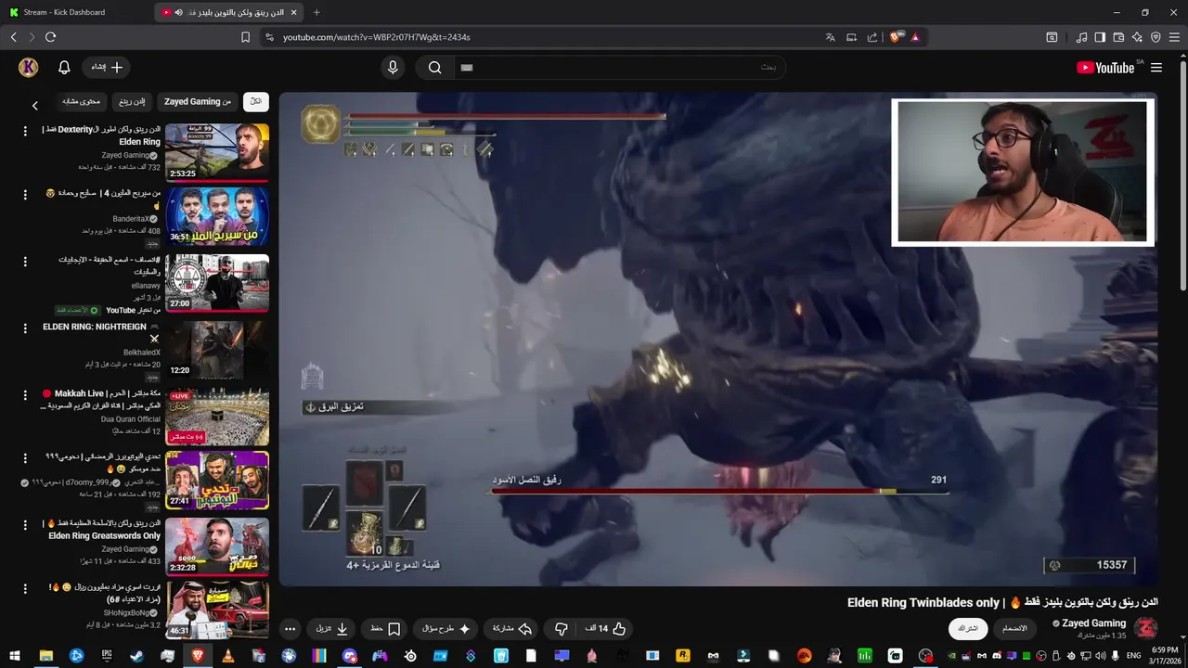Viewport: 1188px width, 668px height.
Task: Click the browser address bar URL
Action: (x=376, y=37)
